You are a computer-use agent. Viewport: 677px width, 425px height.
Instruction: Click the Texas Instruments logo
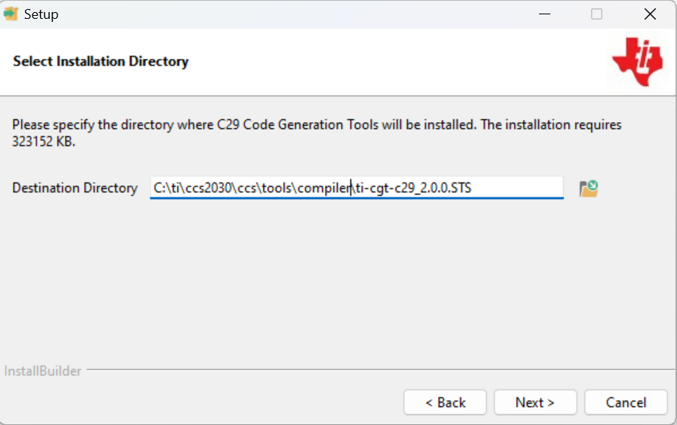pos(637,61)
